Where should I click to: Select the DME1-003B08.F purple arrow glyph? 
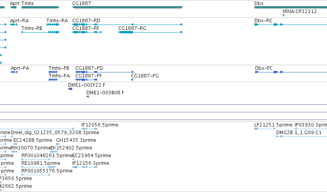click(x=88, y=97)
